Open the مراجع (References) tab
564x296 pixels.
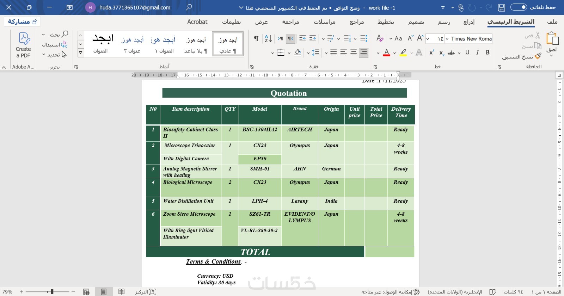click(x=357, y=22)
